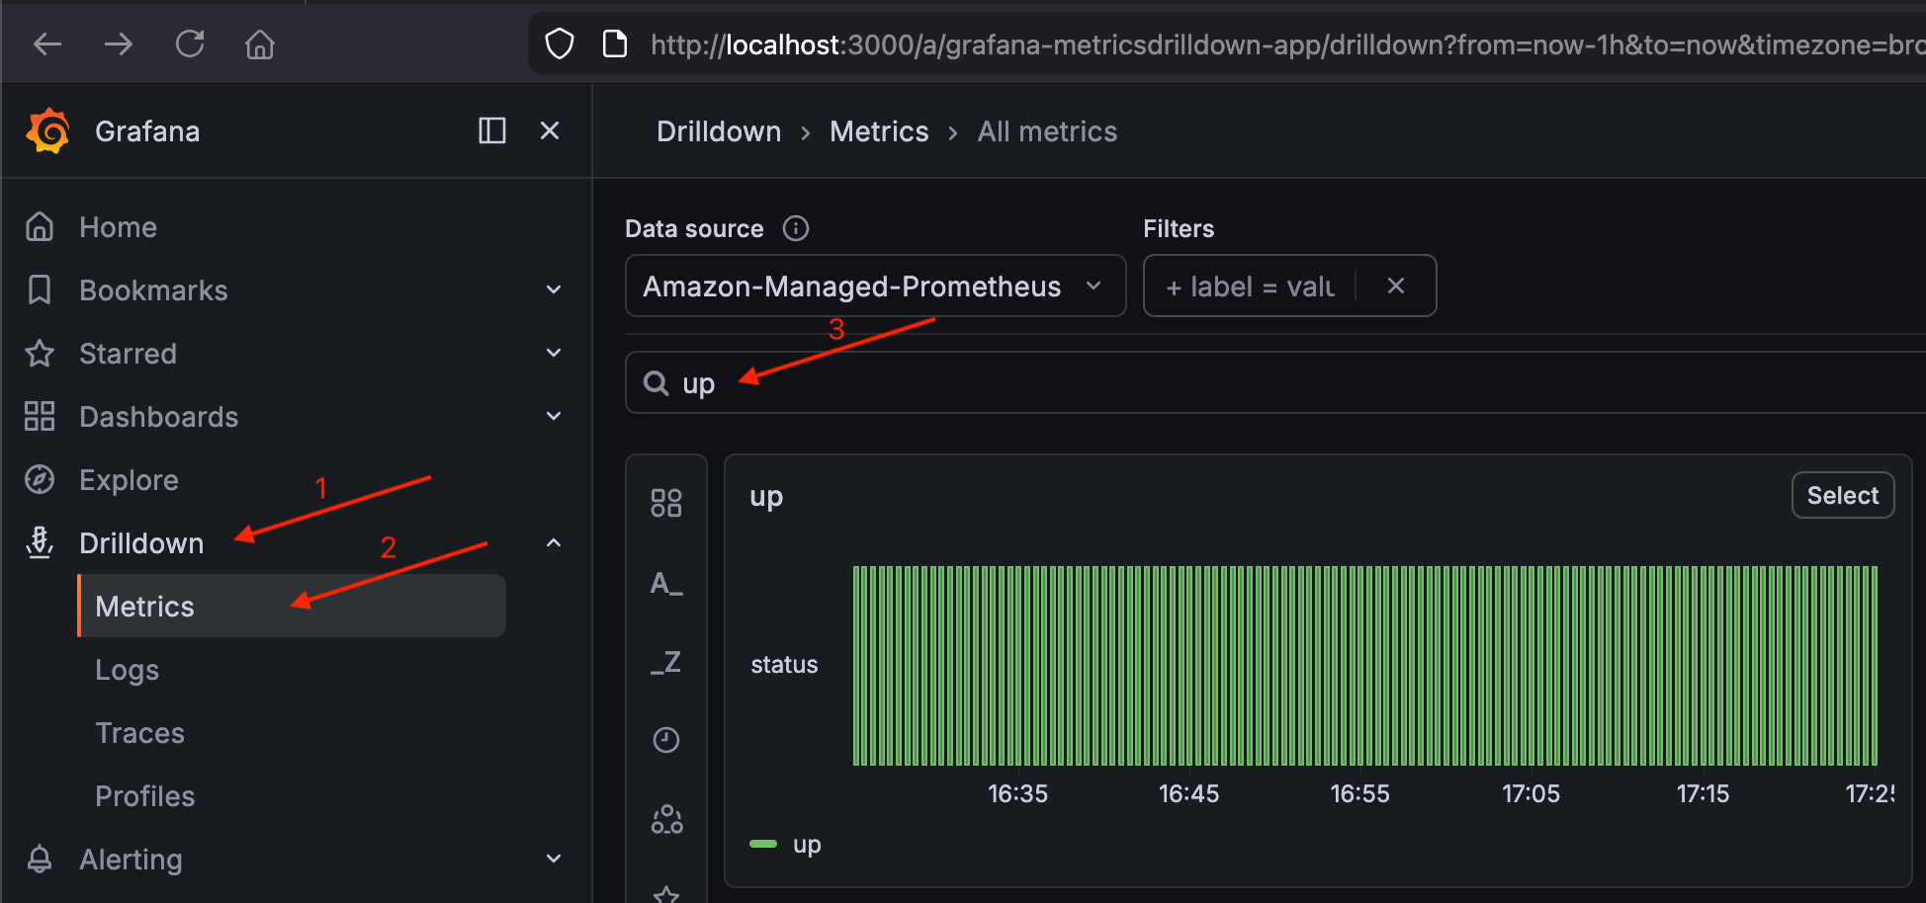The image size is (1926, 903).
Task: Click the clock icon in side rail
Action: 666,740
